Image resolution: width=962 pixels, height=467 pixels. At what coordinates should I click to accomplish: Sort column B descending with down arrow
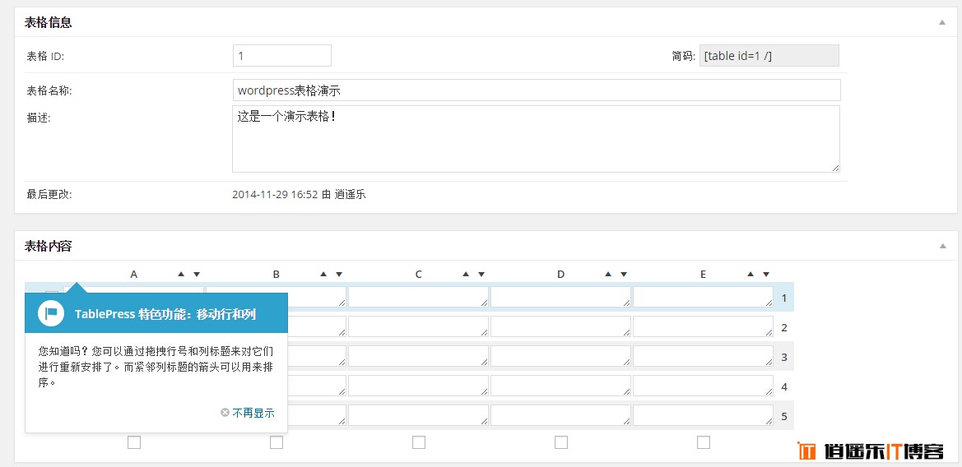339,274
